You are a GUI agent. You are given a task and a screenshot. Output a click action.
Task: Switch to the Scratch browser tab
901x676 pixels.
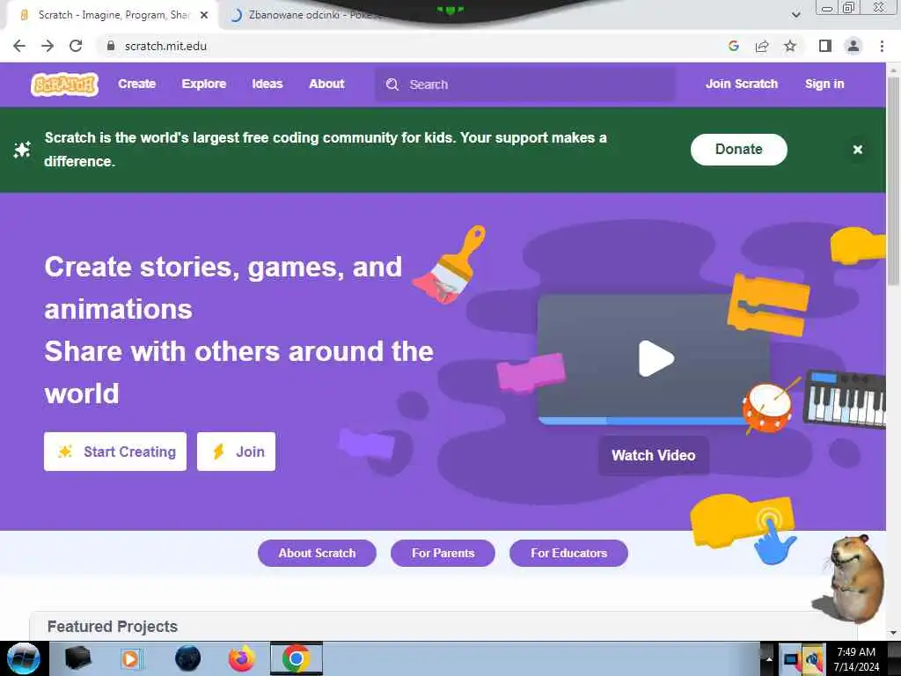tap(112, 15)
